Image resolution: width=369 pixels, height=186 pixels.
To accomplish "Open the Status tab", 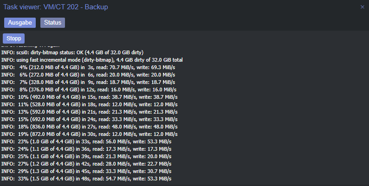I will click(53, 23).
